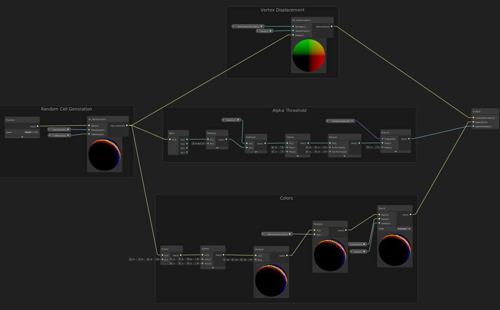Collapse the Alpha Threshold Multiply node preview chevron
The image size is (500, 310).
pyautogui.click(x=217, y=147)
